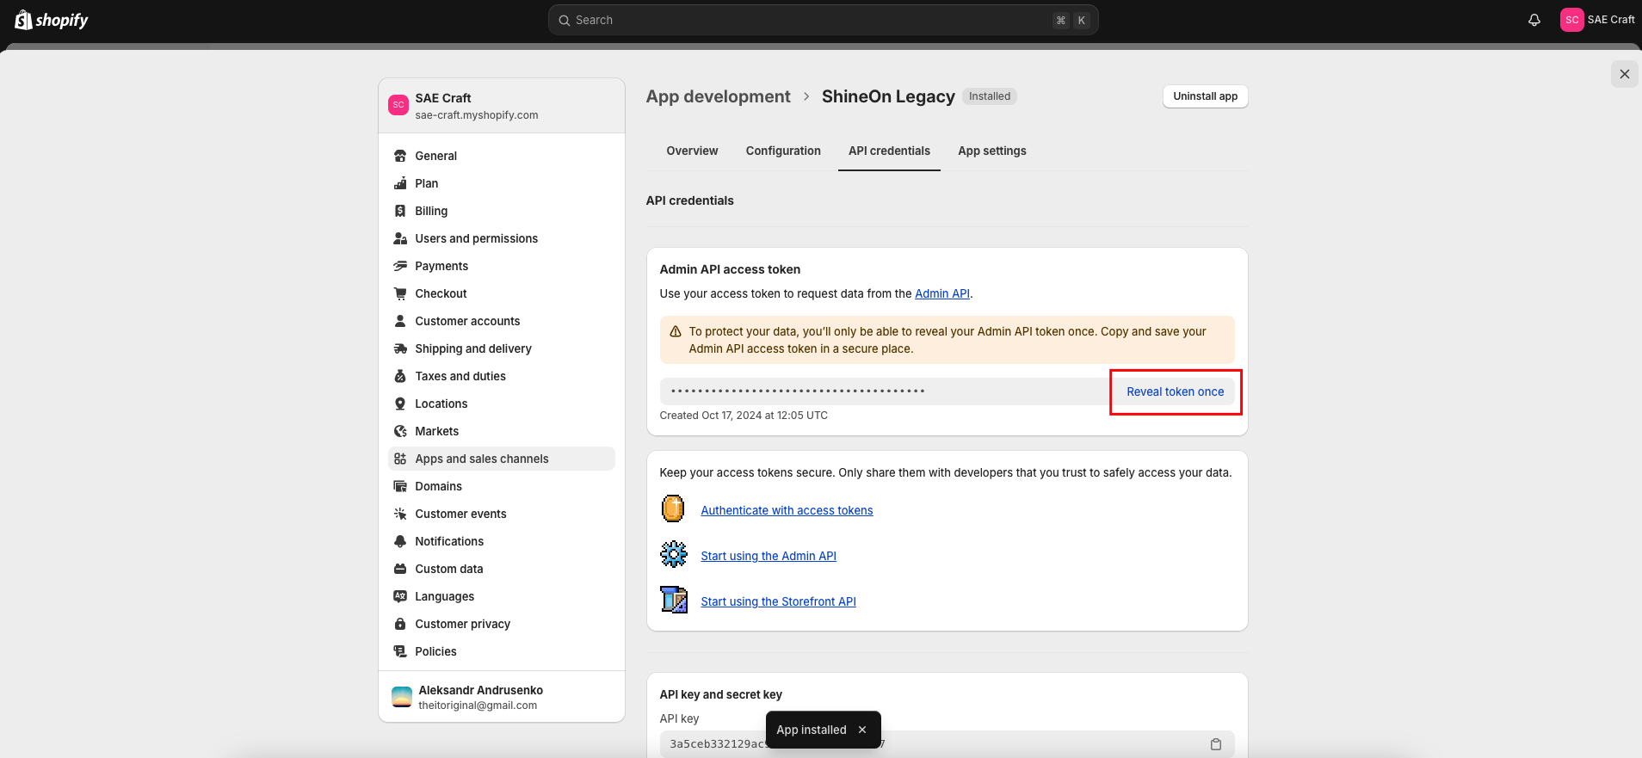Click theitoriginal@gmail.com email text

pos(478,706)
